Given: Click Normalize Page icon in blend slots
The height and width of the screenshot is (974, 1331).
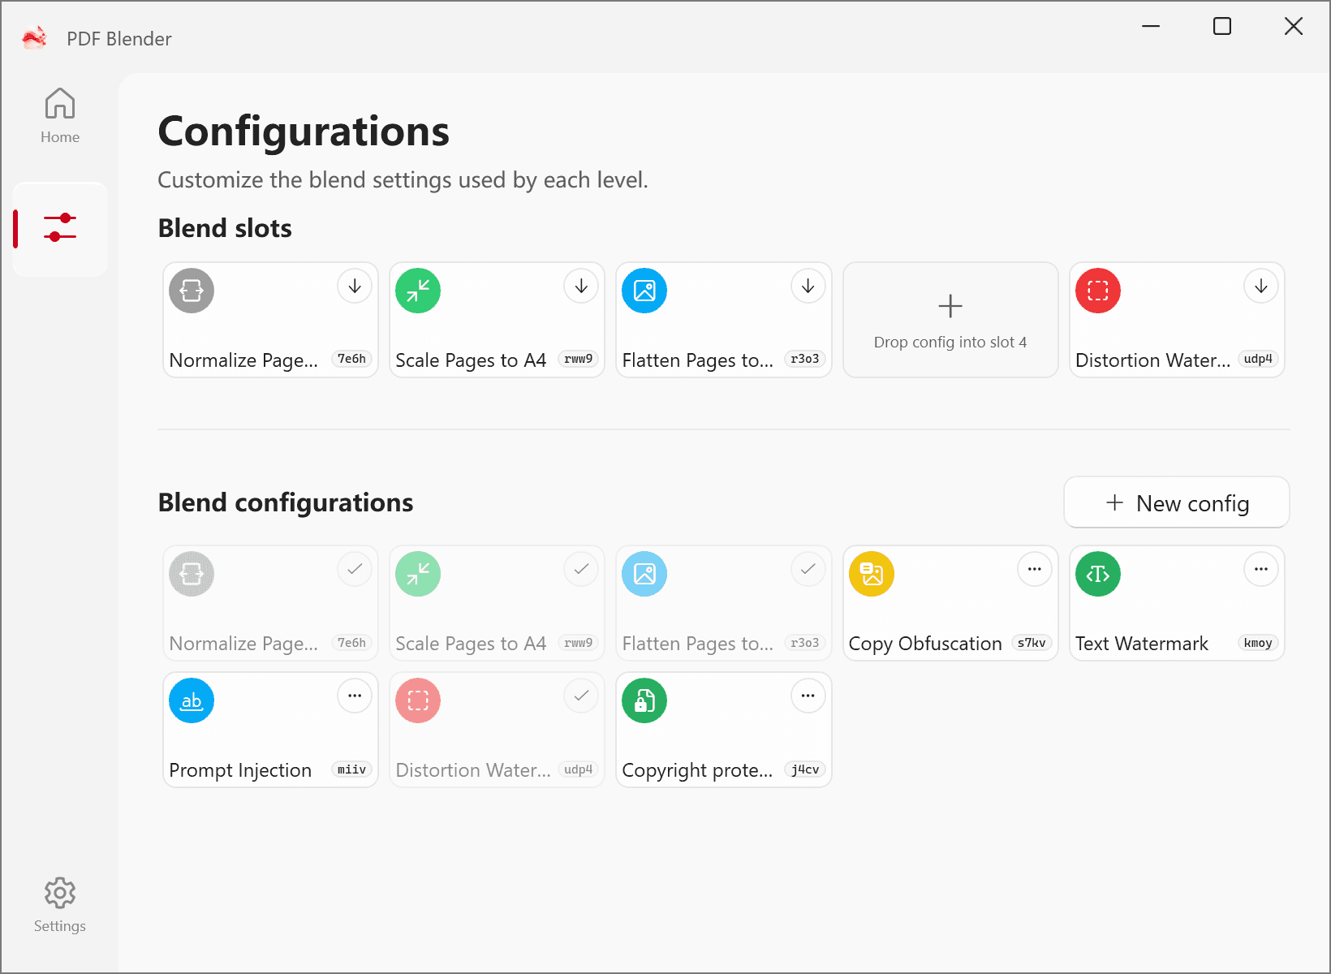Looking at the screenshot, I should pos(192,291).
